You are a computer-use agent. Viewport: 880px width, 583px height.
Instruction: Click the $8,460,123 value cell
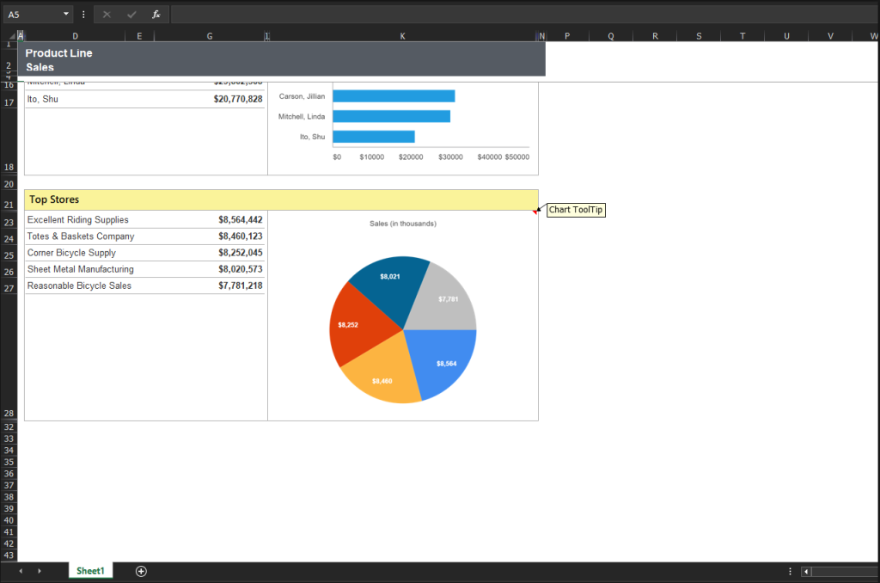(241, 236)
